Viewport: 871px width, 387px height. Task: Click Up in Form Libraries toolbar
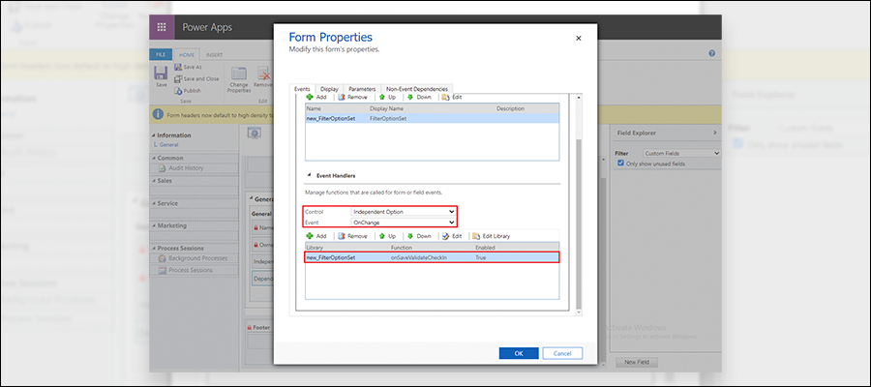[x=387, y=97]
